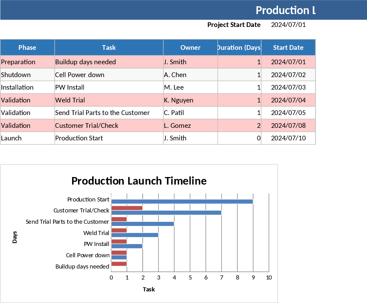Screen dimensions: 367x303
Task: Select the Weld Trial start date 2024/07/04
Action: tap(288, 100)
